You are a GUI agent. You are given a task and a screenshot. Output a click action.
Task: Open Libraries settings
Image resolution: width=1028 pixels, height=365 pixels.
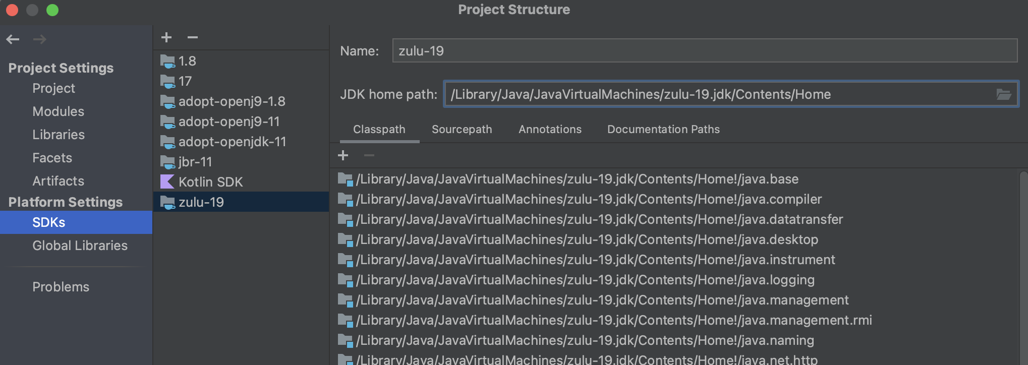click(x=59, y=135)
